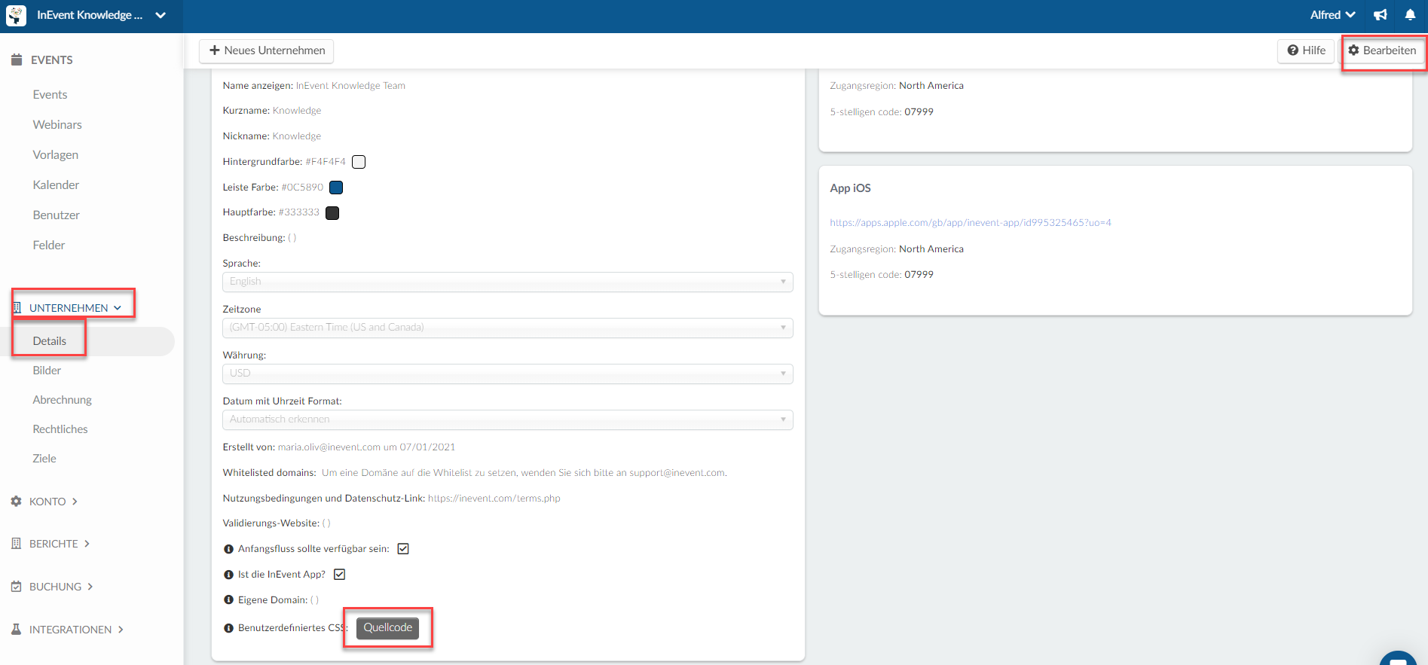Screen dimensions: 1428x665
Task: Click the Kurzname Knowledge value
Action: [x=297, y=111]
